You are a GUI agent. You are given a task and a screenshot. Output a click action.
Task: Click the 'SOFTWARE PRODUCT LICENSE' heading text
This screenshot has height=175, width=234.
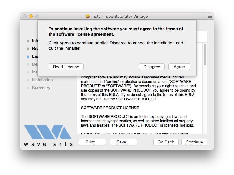coord(110,108)
